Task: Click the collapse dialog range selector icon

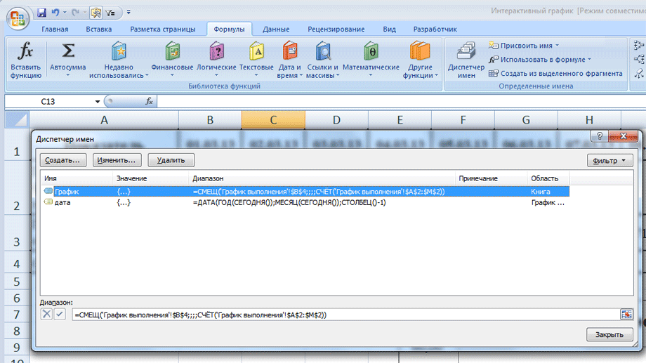Action: (x=626, y=315)
